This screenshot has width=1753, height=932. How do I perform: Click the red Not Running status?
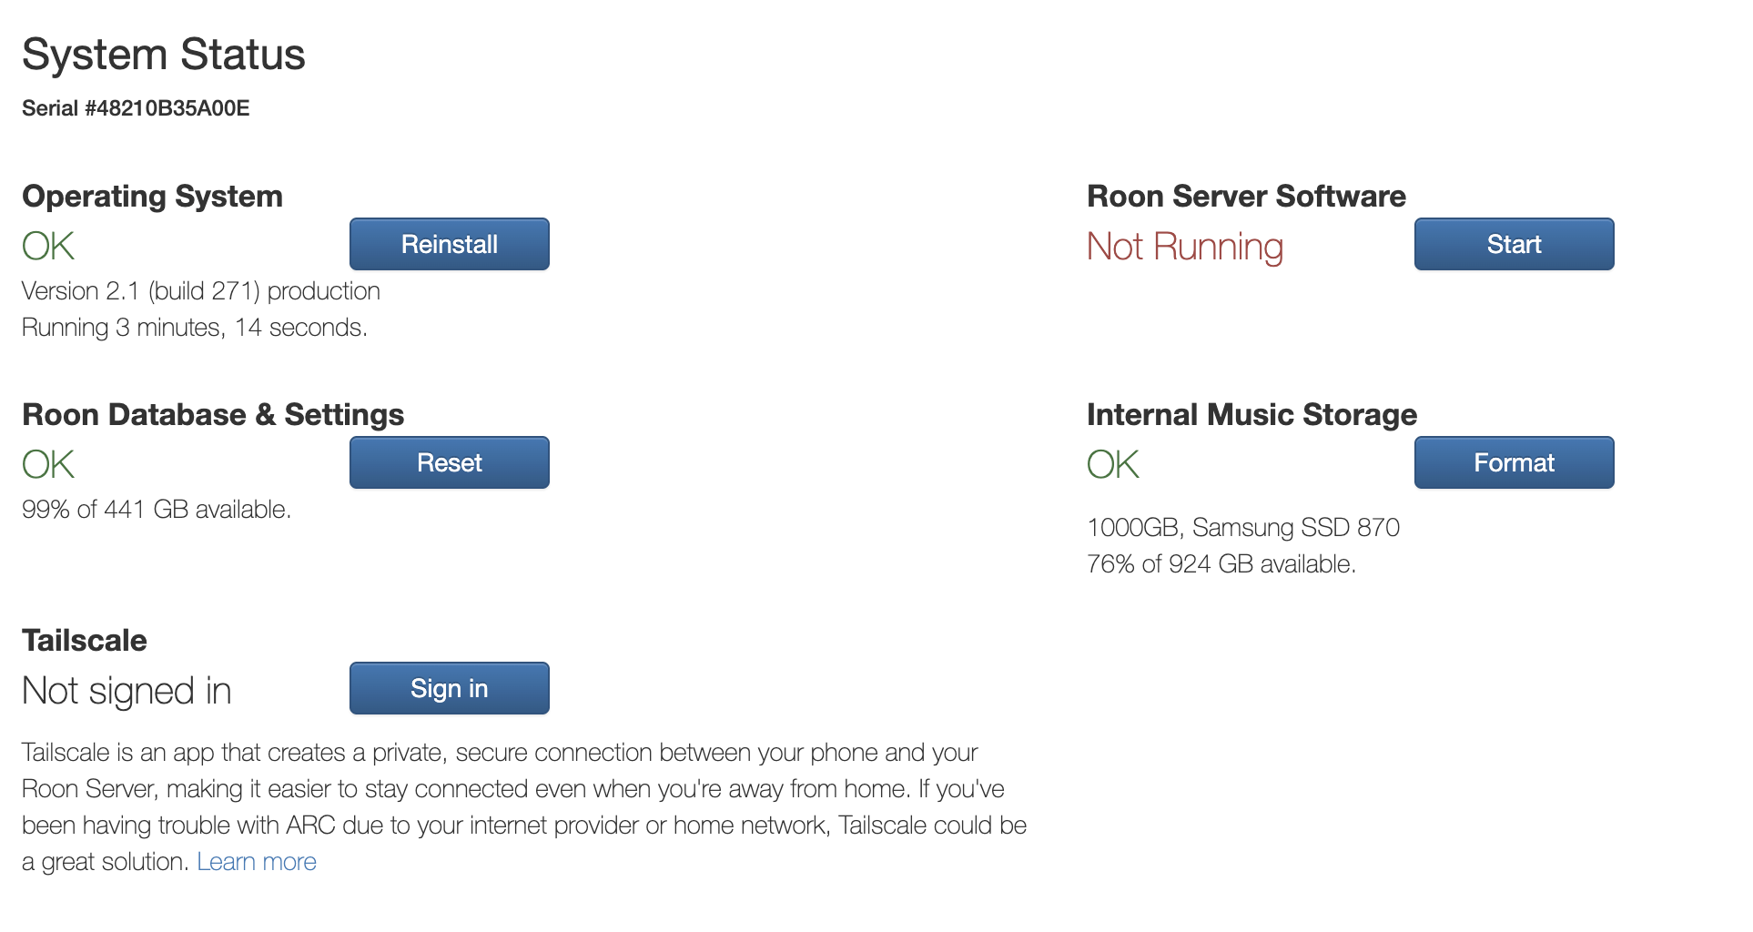(x=1184, y=247)
